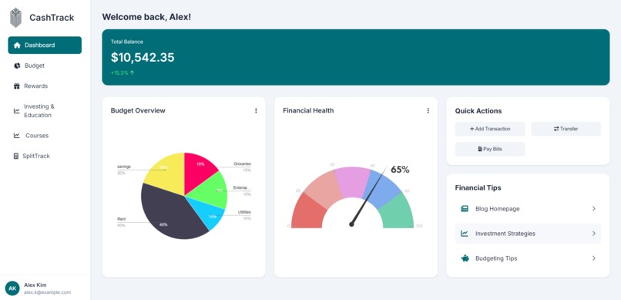Open the Budgeting Tips link
This screenshot has height=300, width=621.
528,258
